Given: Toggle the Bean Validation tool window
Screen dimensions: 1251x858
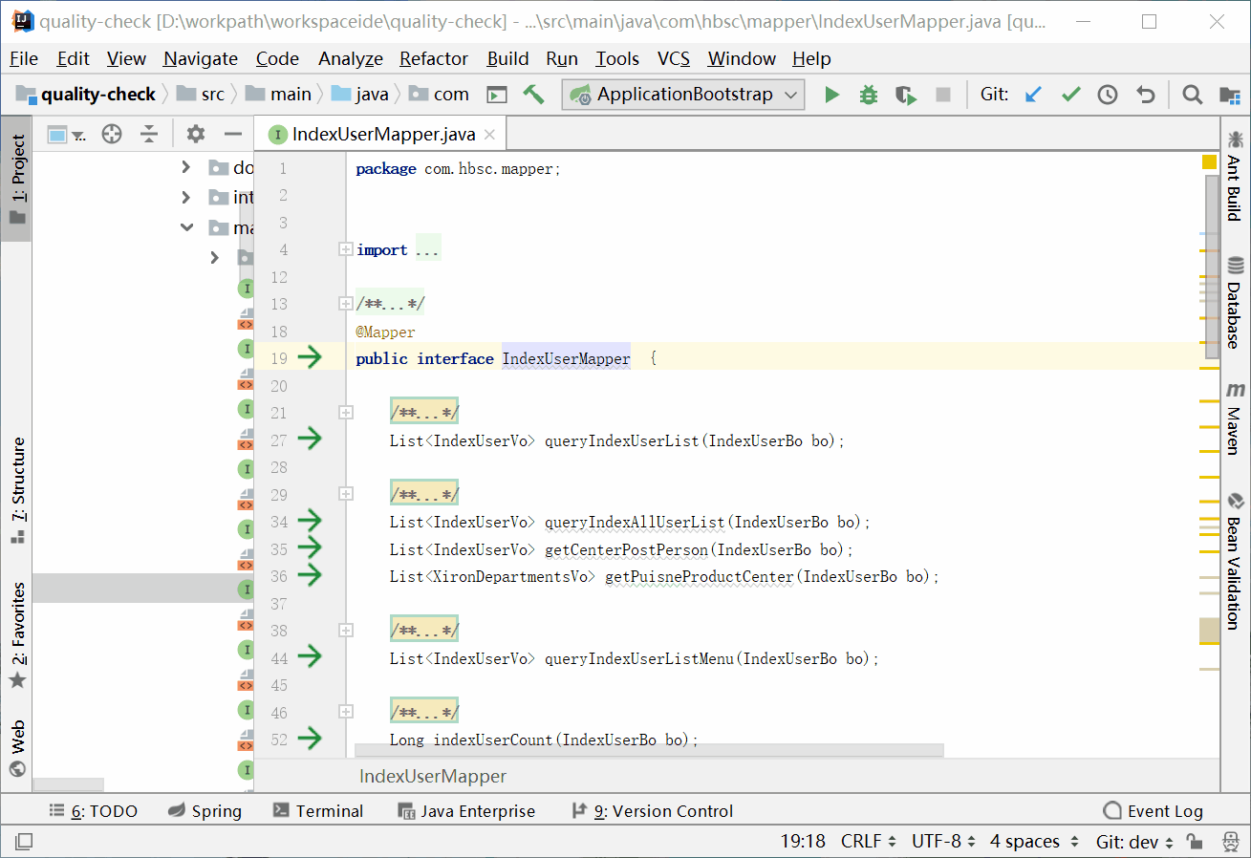Looking at the screenshot, I should click(x=1236, y=561).
